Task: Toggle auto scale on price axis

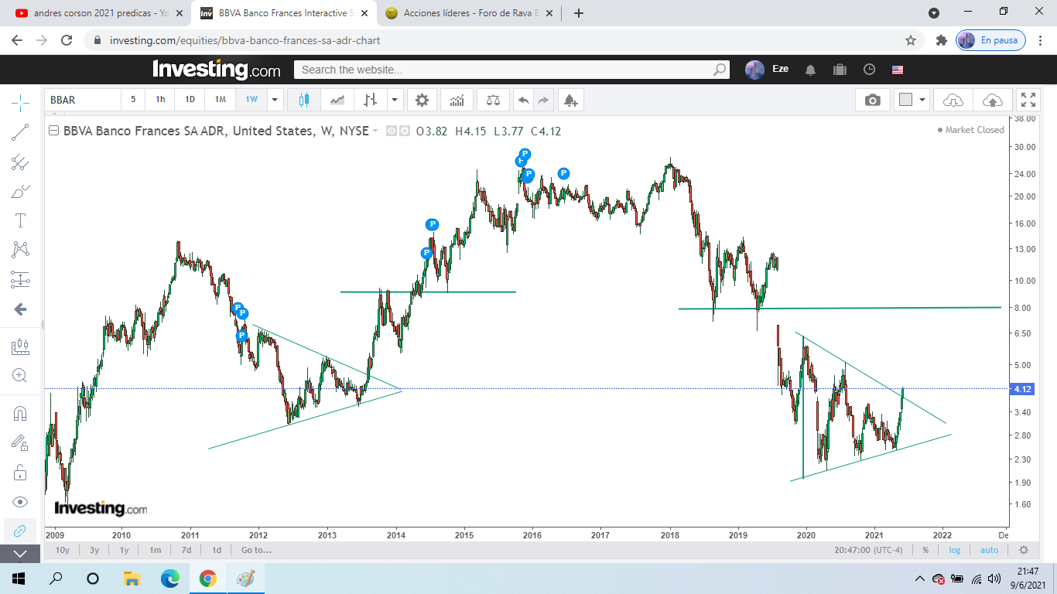Action: pyautogui.click(x=989, y=550)
